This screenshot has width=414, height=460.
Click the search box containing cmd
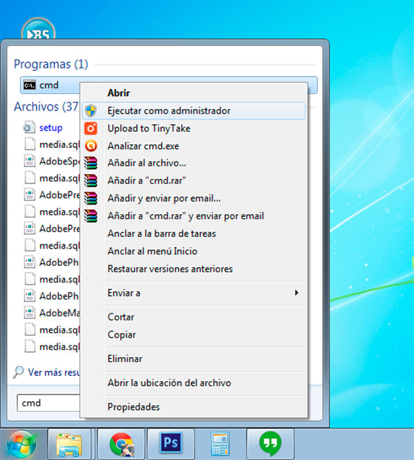pos(48,403)
